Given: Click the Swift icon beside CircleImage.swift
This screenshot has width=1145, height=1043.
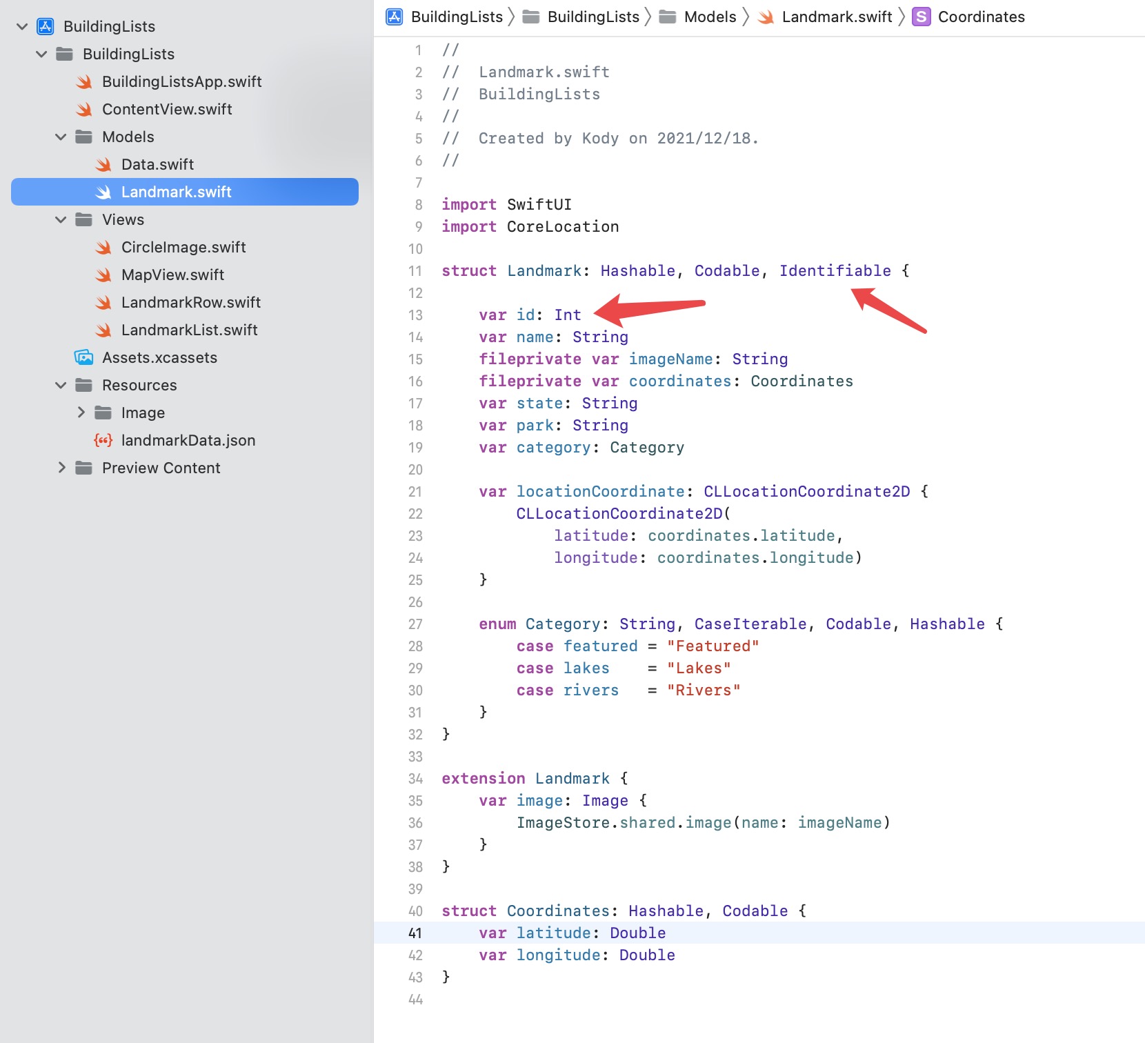Looking at the screenshot, I should click(103, 248).
